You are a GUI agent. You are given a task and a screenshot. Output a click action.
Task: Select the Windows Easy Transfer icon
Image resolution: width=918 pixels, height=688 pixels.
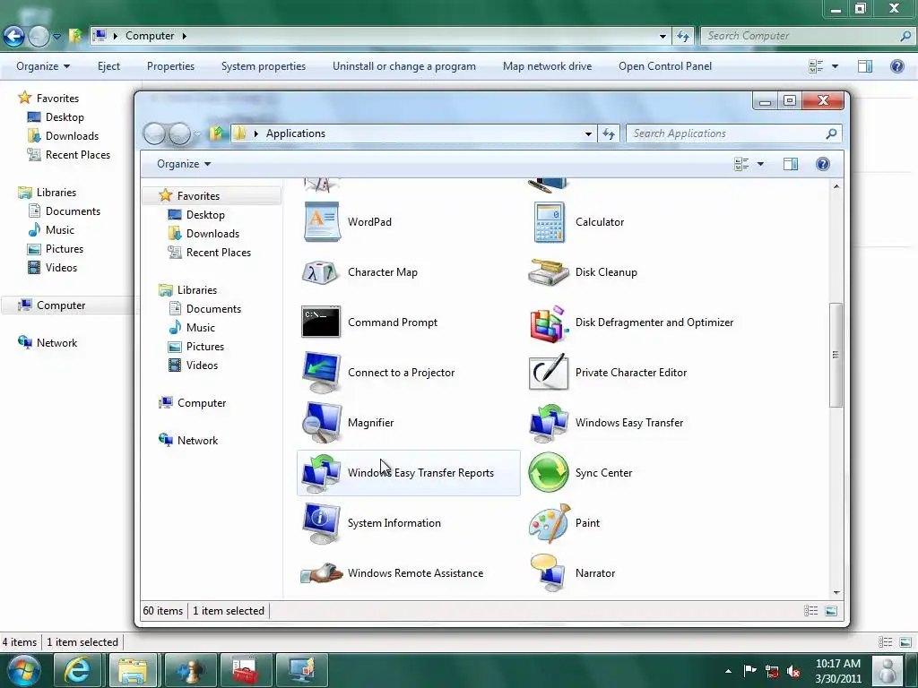click(x=549, y=423)
